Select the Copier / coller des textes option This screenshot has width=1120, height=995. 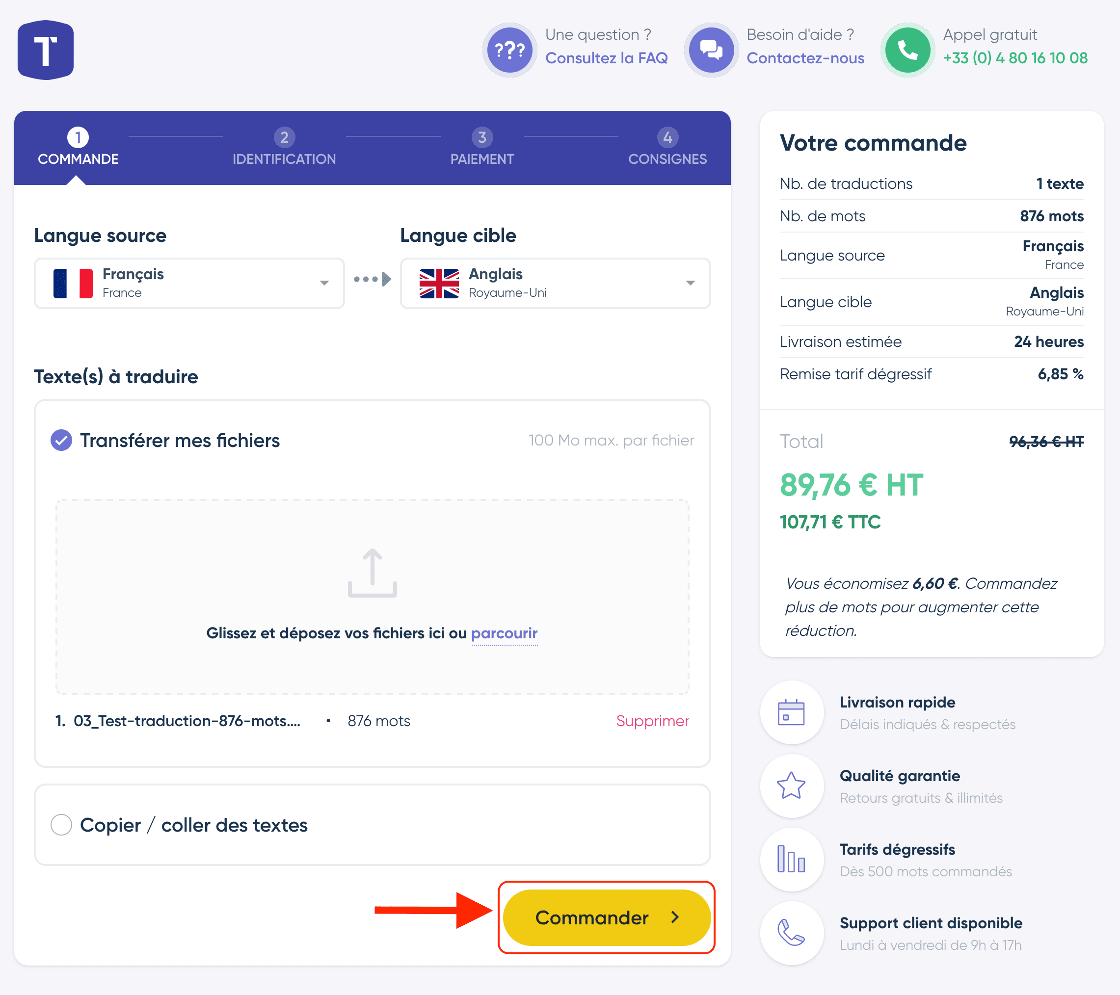coord(61,825)
